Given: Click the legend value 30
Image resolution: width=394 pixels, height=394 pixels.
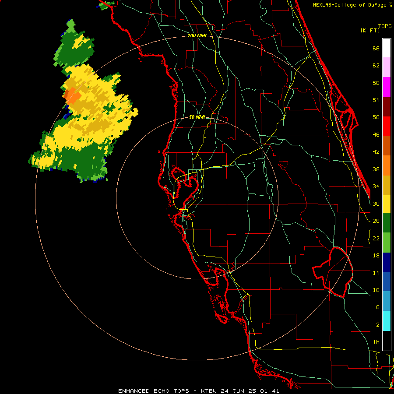Looking at the screenshot, I should coord(376,204).
